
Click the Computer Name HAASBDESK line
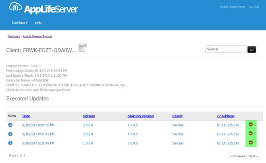point(27,80)
